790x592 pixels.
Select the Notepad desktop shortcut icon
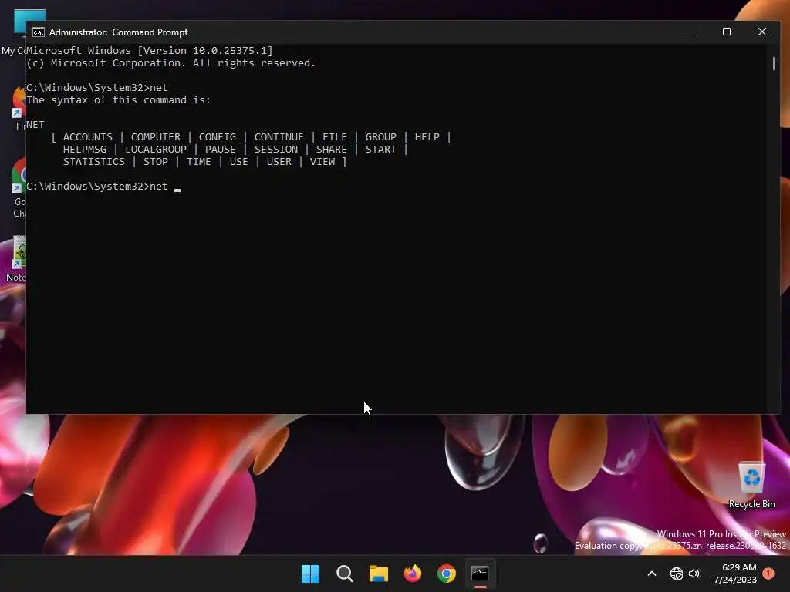click(x=15, y=258)
